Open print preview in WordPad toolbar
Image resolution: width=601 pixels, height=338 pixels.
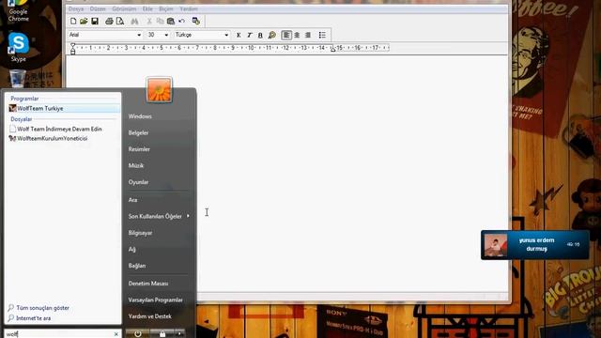[120, 21]
